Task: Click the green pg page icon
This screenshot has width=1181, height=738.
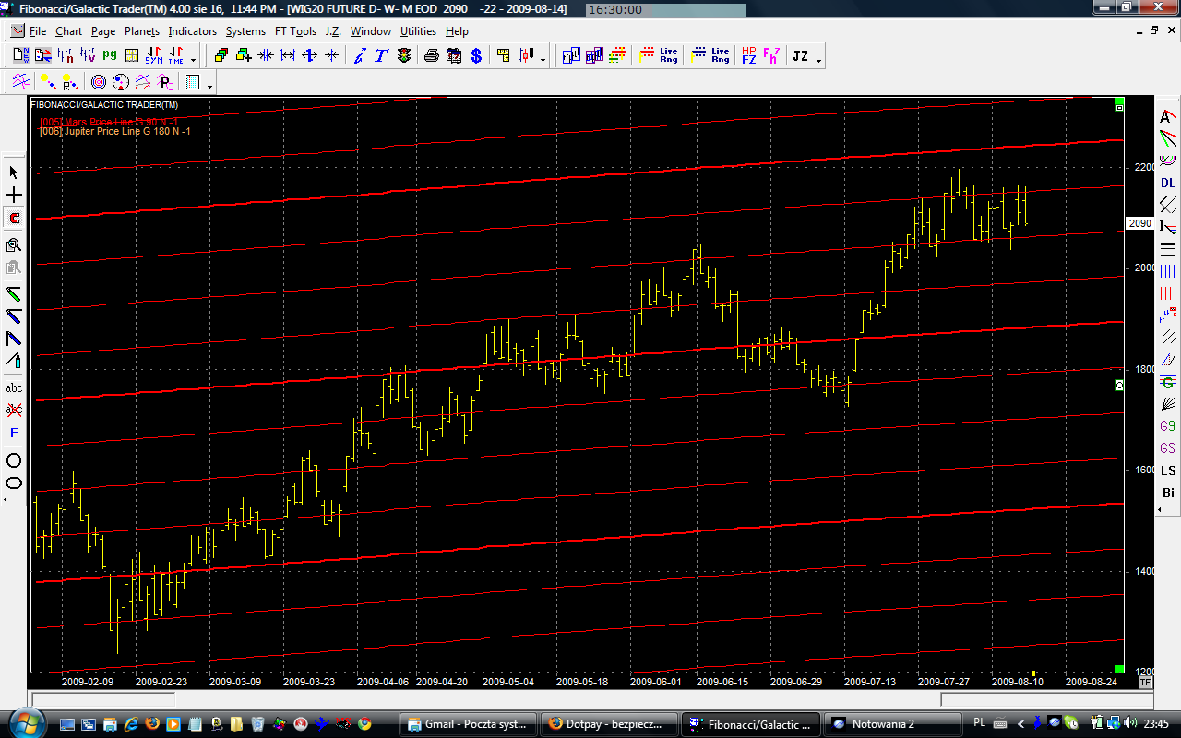Action: click(110, 56)
